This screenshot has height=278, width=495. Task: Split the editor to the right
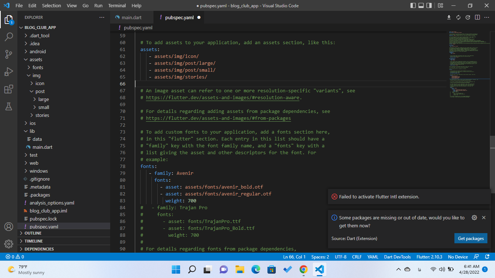(477, 17)
